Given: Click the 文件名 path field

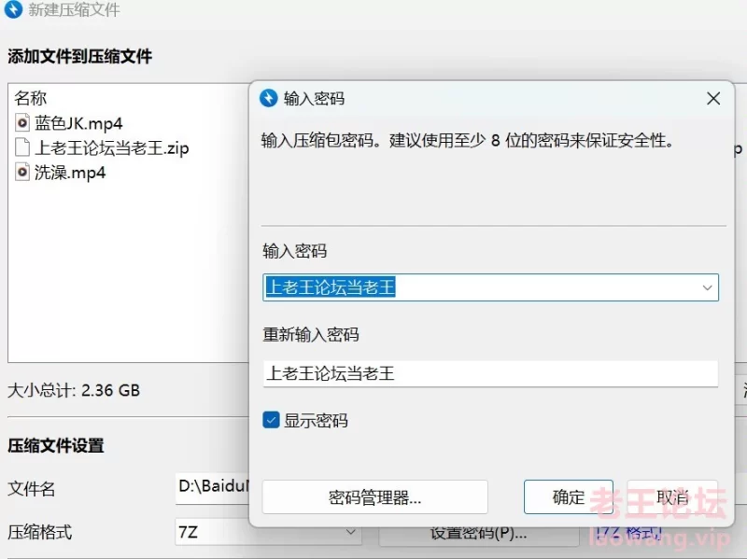Looking at the screenshot, I should (212, 487).
